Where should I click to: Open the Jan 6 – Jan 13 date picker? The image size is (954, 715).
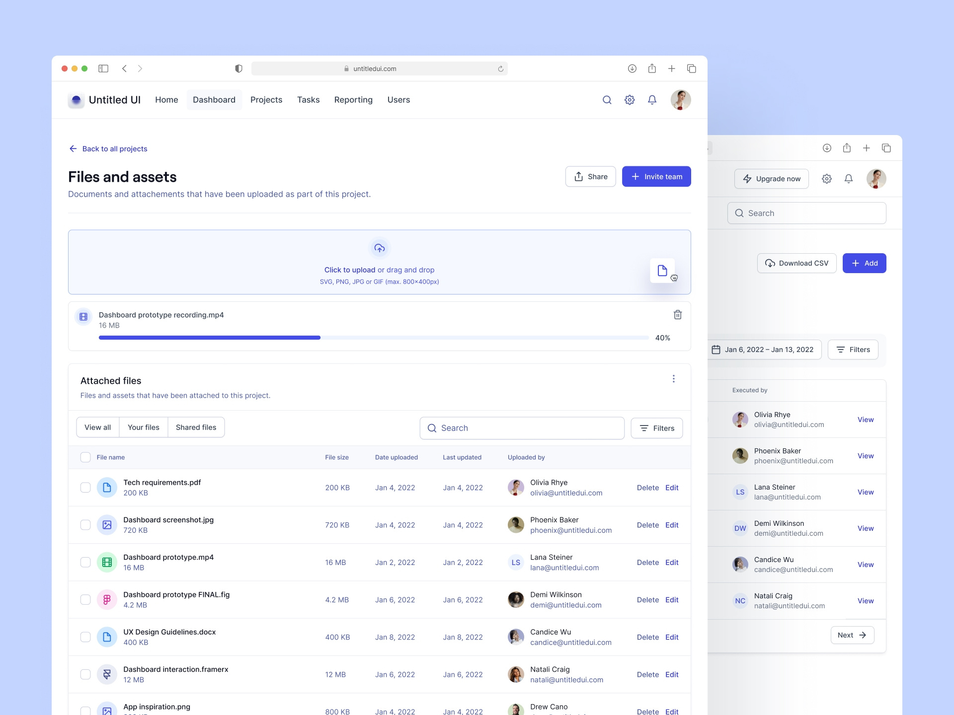[763, 350]
